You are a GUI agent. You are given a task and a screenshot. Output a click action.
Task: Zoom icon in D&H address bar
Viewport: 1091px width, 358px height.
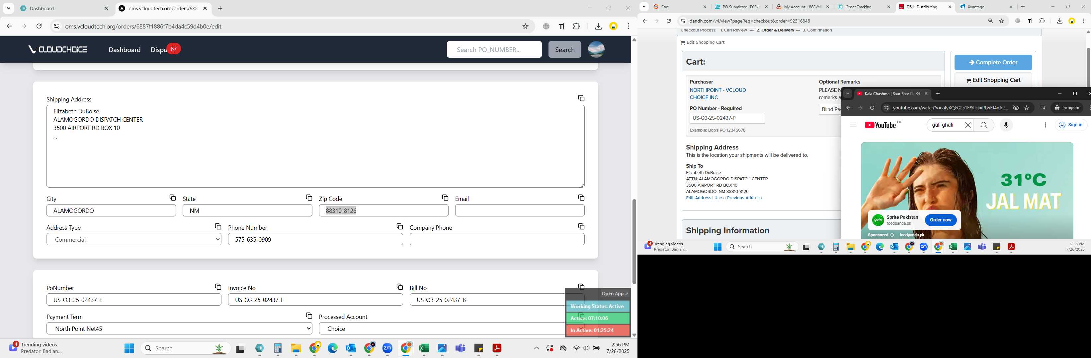pos(990,21)
